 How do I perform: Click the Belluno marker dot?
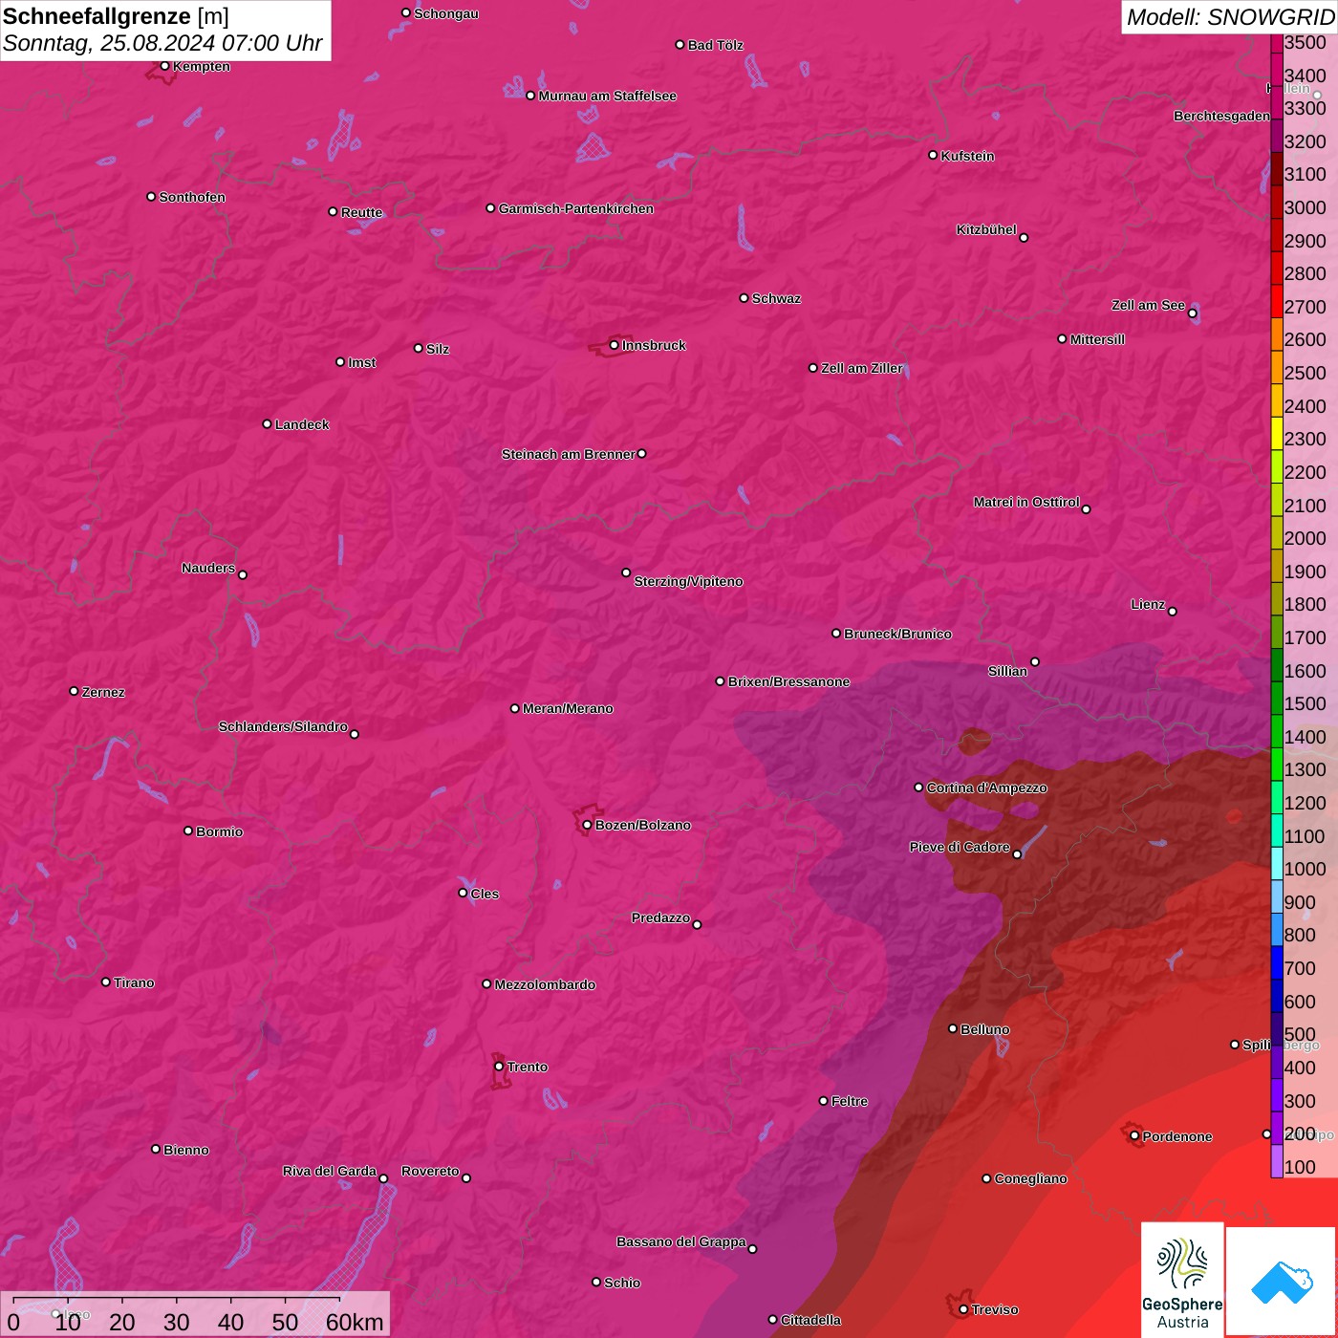[x=952, y=1028]
